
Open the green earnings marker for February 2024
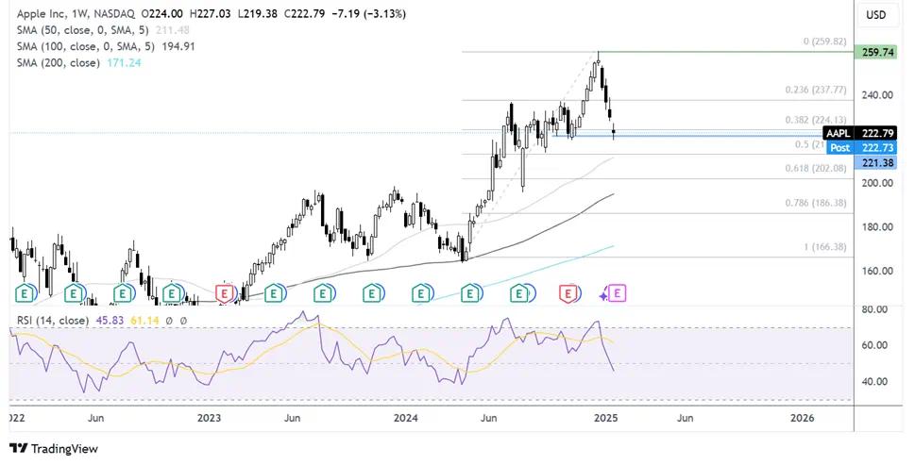(x=421, y=293)
